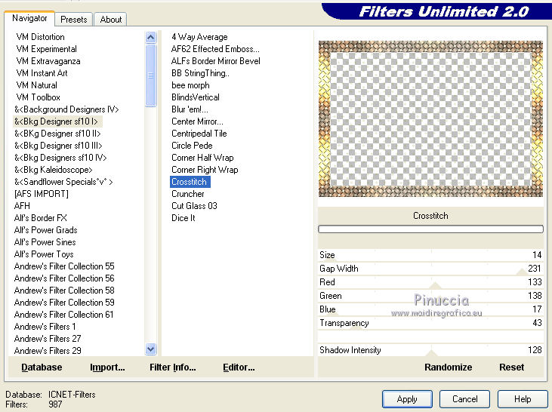Choose AF62 Effected Emboss... filter

pos(215,49)
